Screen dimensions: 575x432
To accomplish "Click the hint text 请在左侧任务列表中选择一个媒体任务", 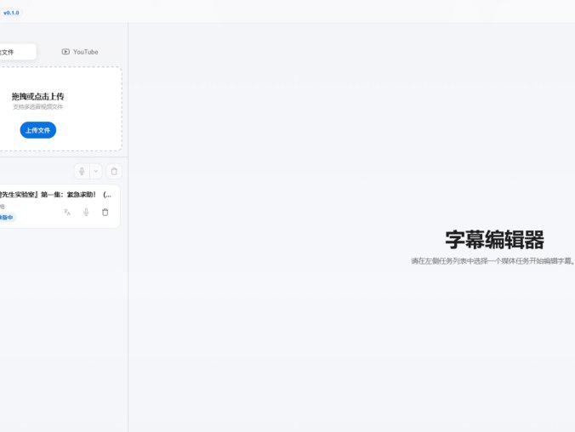I will [492, 261].
